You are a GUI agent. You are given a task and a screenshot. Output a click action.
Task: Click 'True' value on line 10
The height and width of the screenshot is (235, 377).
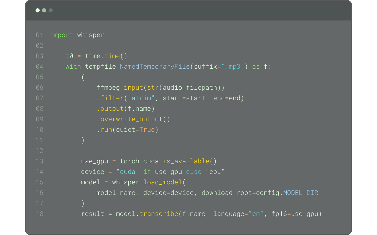[147, 130]
